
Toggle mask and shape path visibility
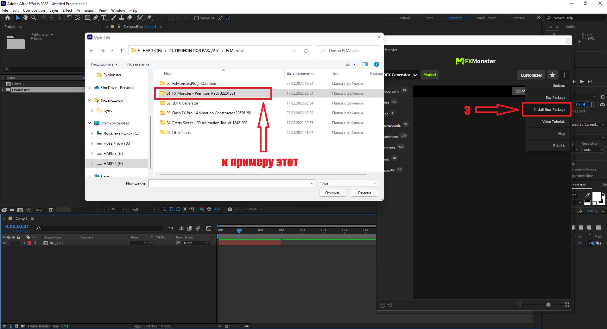click(x=178, y=209)
